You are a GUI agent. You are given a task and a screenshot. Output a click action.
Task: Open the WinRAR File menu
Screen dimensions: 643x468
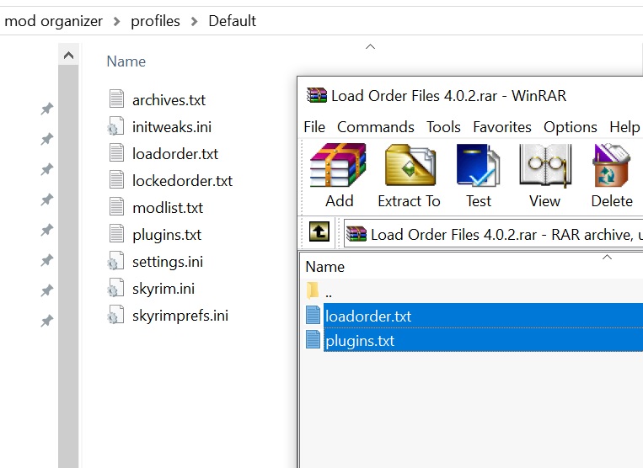pyautogui.click(x=314, y=127)
